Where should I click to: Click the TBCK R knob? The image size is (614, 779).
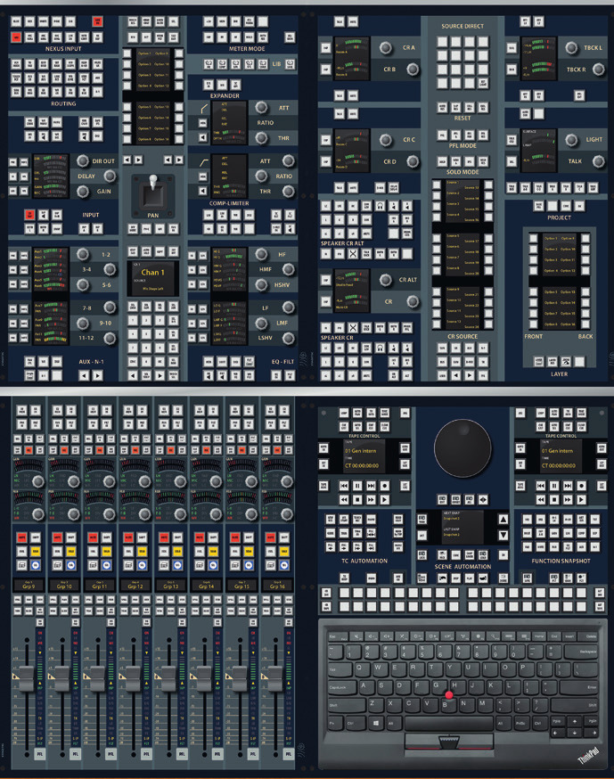(599, 69)
